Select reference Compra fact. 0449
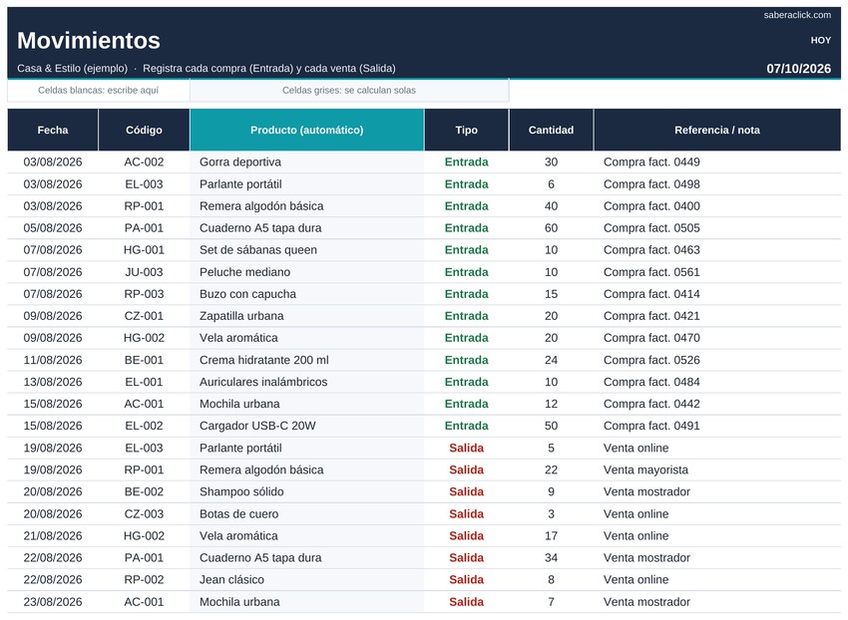The width and height of the screenshot is (848, 620). [717, 162]
